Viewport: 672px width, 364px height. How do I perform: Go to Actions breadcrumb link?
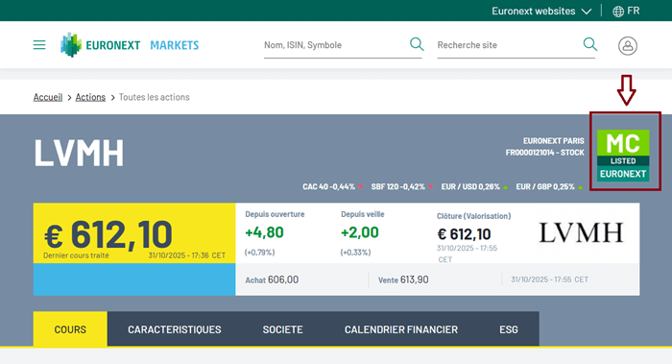pos(90,97)
